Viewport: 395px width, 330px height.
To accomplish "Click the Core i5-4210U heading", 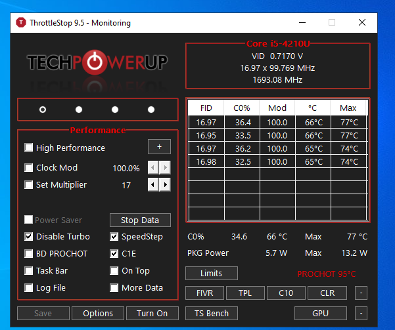I will 278,44.
